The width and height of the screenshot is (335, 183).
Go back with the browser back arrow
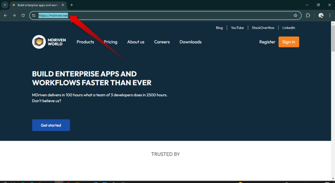click(x=5, y=15)
